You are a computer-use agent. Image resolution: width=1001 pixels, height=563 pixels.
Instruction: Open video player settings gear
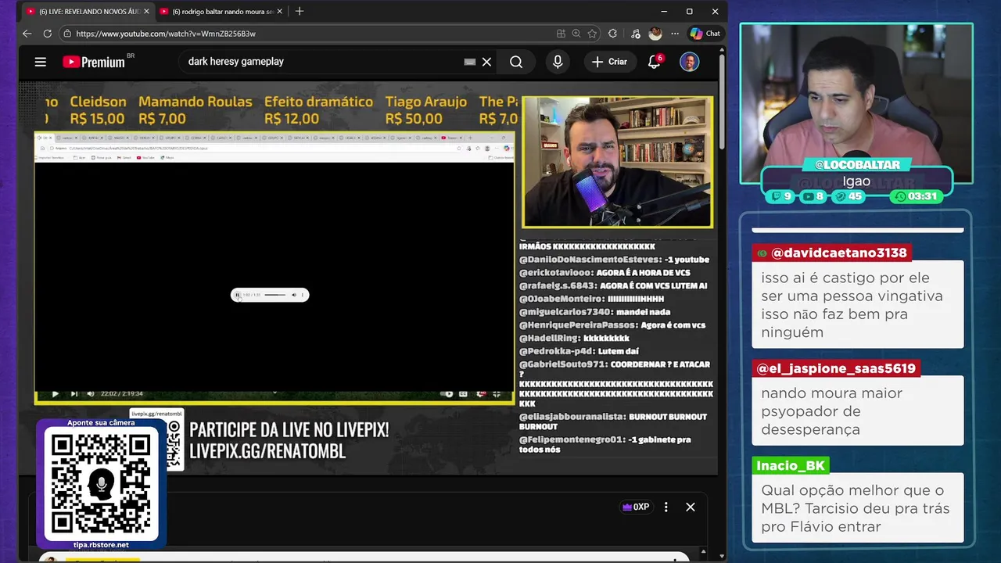[x=481, y=394]
